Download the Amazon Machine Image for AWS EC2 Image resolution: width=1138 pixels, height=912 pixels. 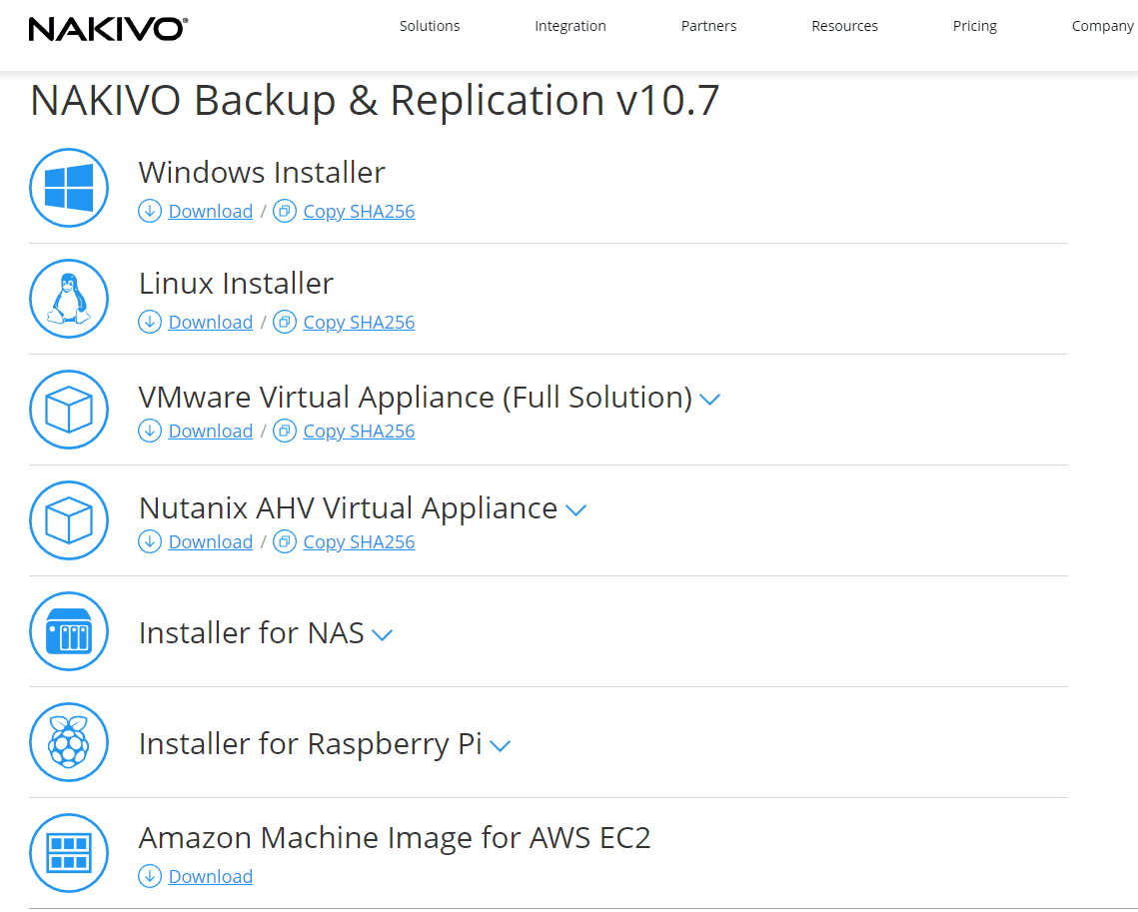(210, 876)
